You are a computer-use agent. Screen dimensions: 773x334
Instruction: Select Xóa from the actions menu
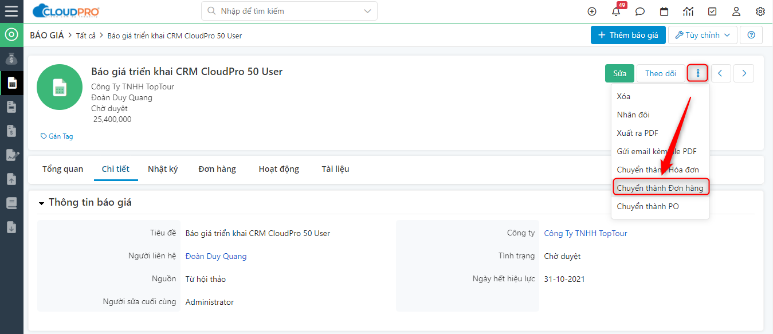point(660,96)
